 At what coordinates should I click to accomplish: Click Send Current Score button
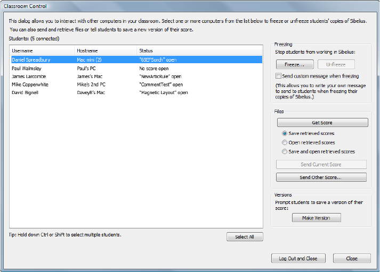pyautogui.click(x=321, y=165)
